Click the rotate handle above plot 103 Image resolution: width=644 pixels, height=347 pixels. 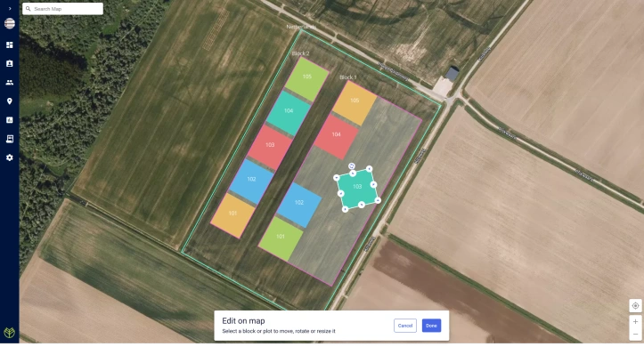point(352,165)
